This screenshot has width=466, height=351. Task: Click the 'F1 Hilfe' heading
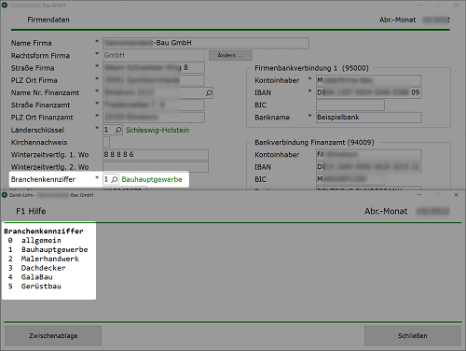tap(31, 211)
